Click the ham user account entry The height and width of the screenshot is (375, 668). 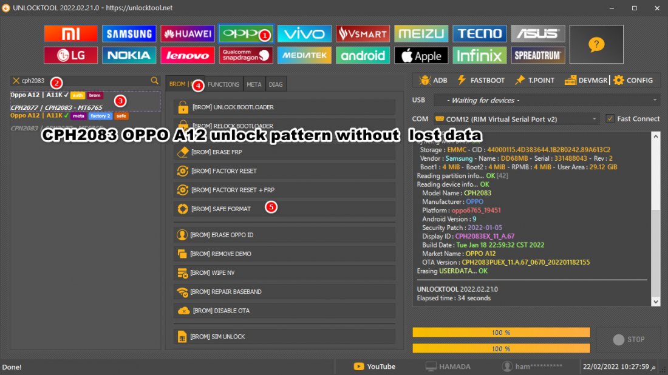pos(532,367)
